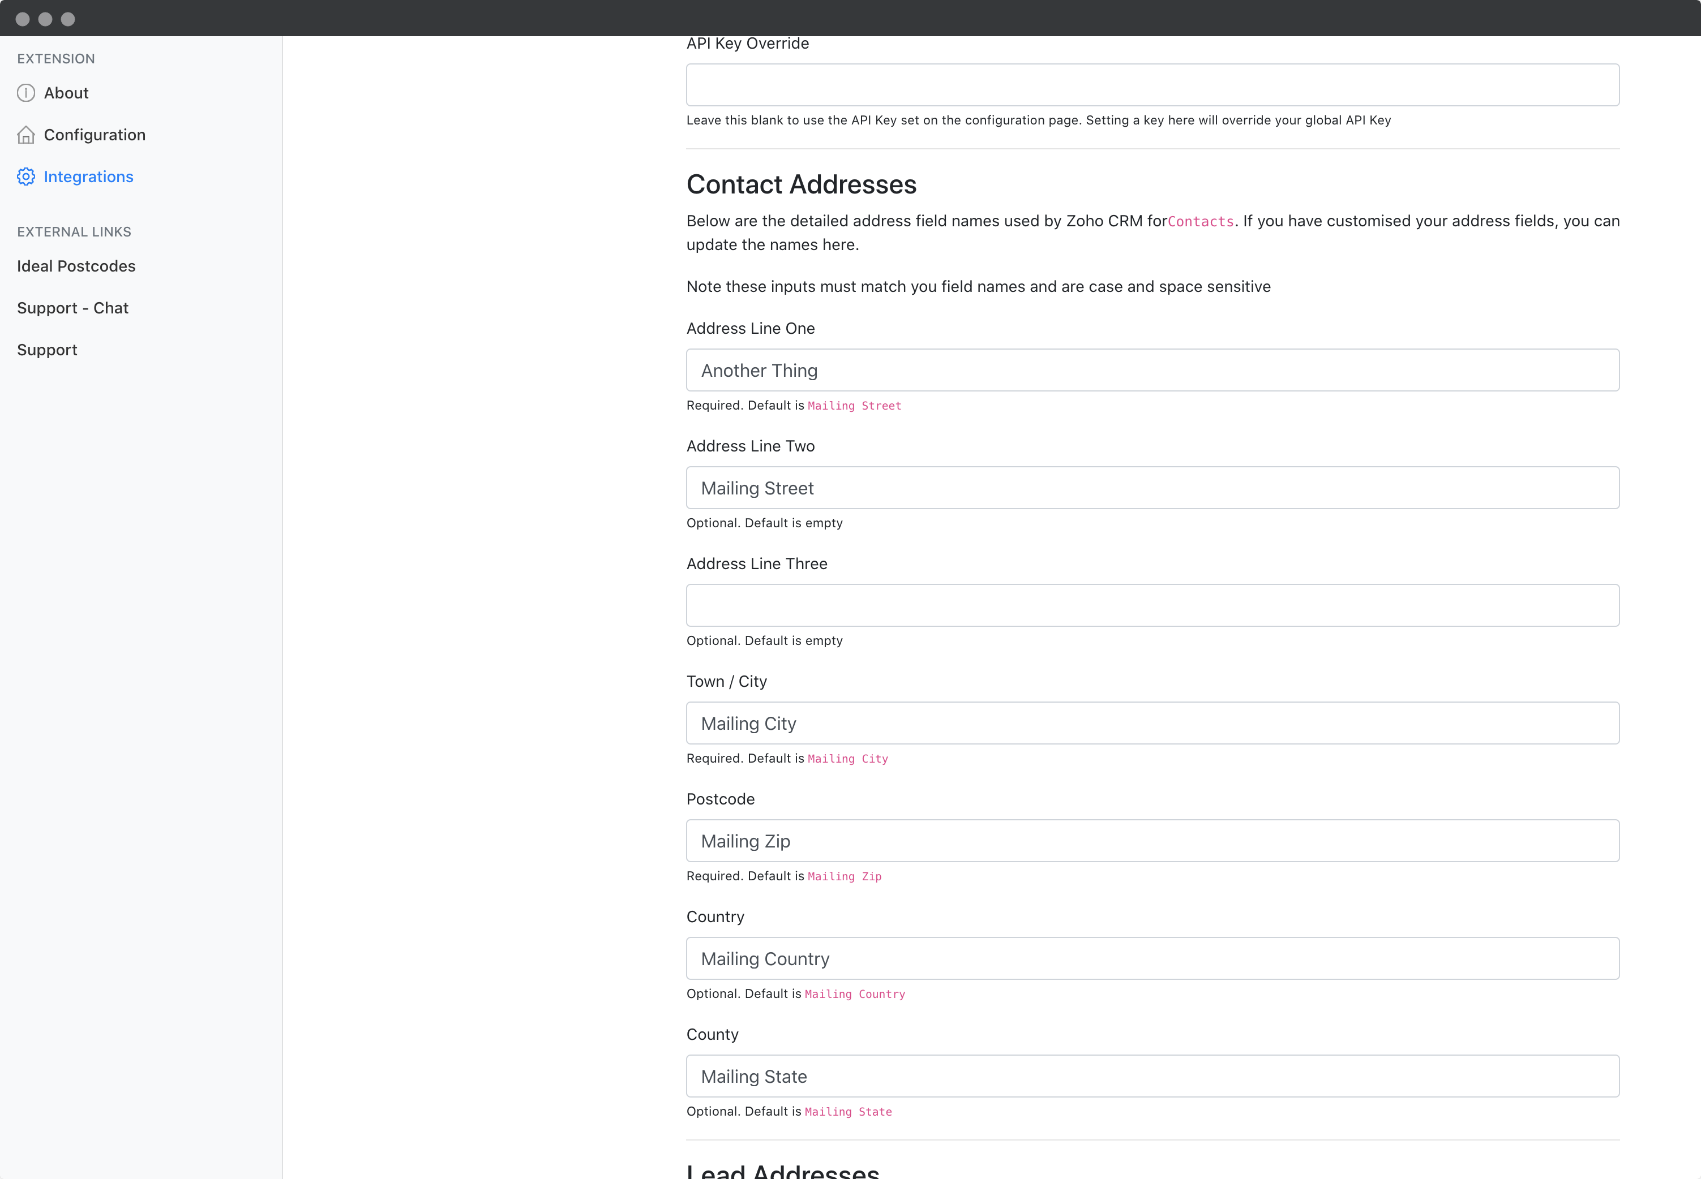Click the About icon in sidebar

[x=26, y=92]
